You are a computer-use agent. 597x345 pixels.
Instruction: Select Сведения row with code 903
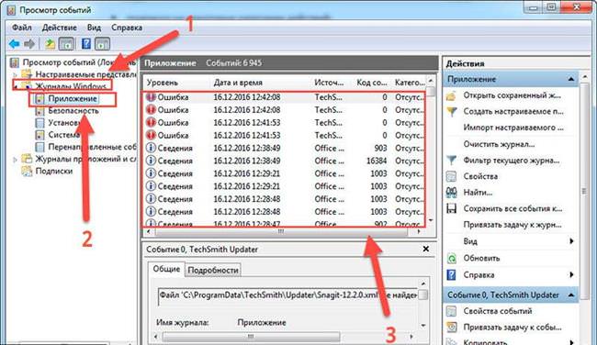285,149
